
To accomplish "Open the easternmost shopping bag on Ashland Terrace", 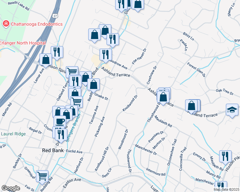I will 192,105.
